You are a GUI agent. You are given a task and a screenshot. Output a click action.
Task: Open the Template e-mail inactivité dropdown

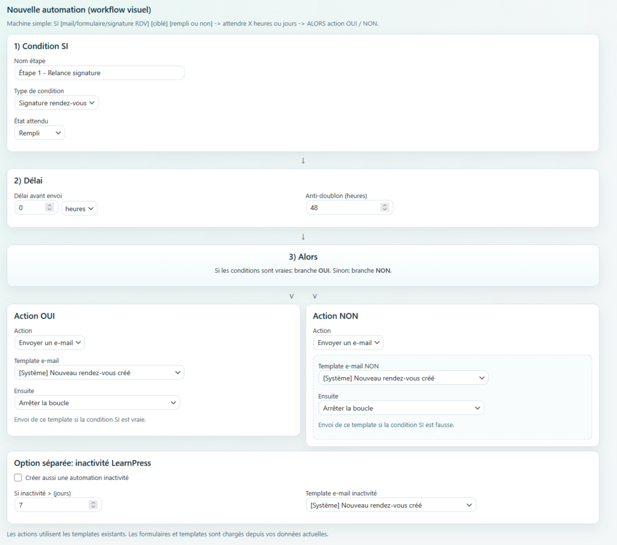[390, 505]
